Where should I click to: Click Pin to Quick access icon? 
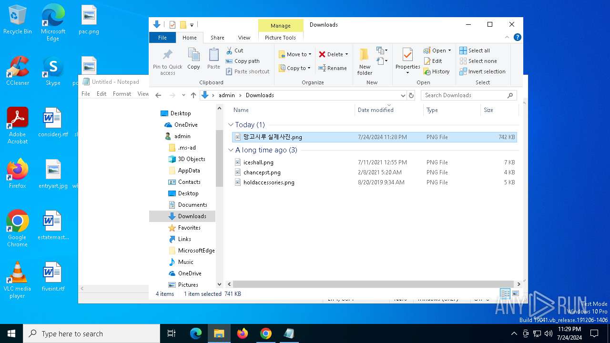point(167,54)
